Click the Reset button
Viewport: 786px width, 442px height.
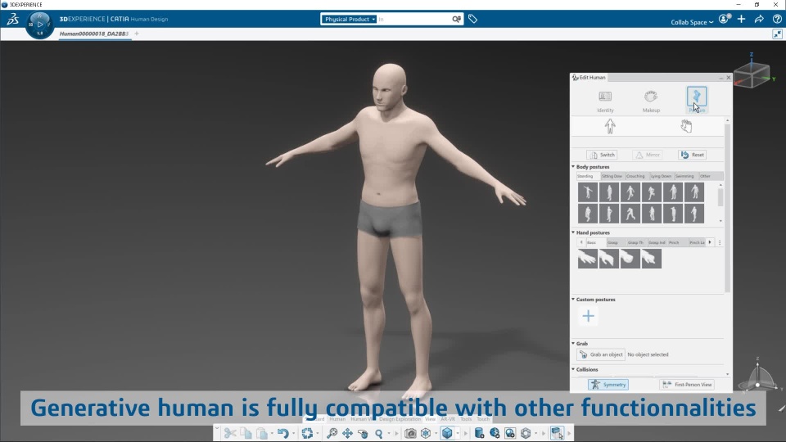(x=693, y=155)
